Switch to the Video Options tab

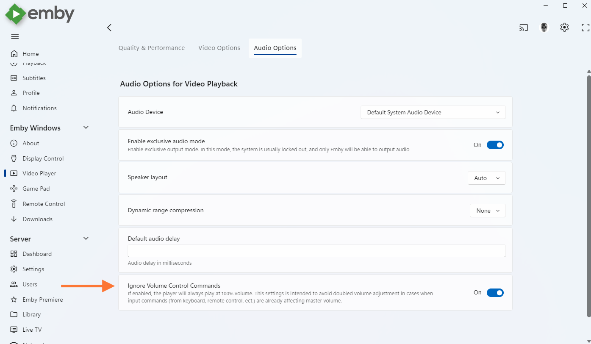219,48
